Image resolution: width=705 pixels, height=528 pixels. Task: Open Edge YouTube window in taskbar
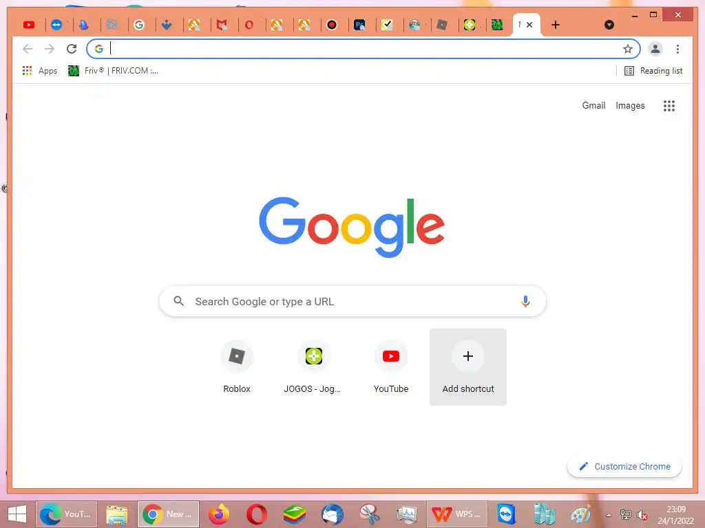pyautogui.click(x=66, y=514)
